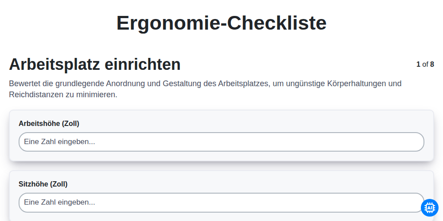Focus the Sitzhöhe number input field
The height and width of the screenshot is (221, 443).
coord(221,202)
